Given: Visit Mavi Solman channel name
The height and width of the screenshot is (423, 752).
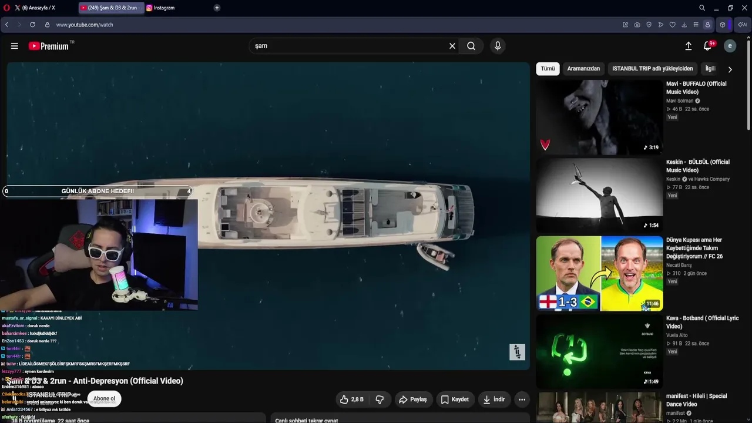Looking at the screenshot, I should point(680,101).
